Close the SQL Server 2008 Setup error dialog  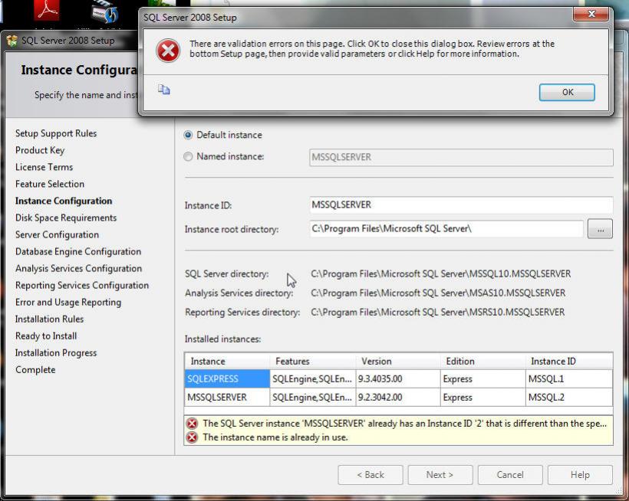(x=591, y=15)
